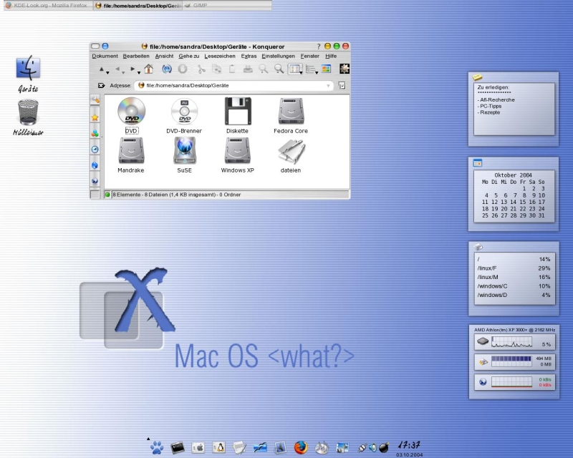Open the Fedora Core drive icon
Viewport: 573px width, 458px height.
click(x=291, y=111)
